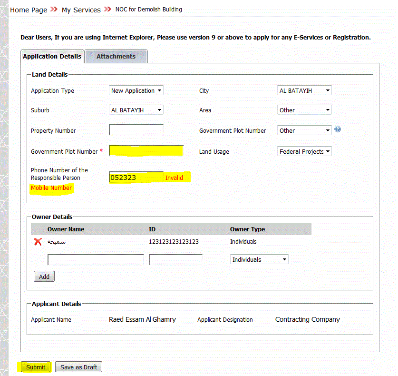The height and width of the screenshot is (376, 398).
Task: Open the Application Type dropdown
Action: [136, 90]
